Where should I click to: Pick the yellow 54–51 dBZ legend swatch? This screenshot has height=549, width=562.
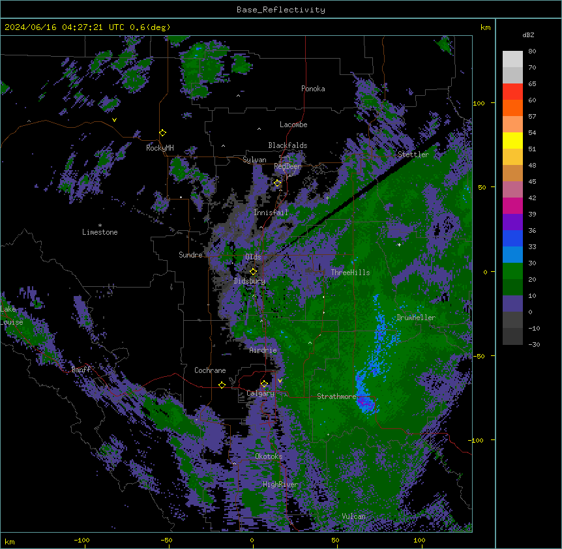(512, 140)
